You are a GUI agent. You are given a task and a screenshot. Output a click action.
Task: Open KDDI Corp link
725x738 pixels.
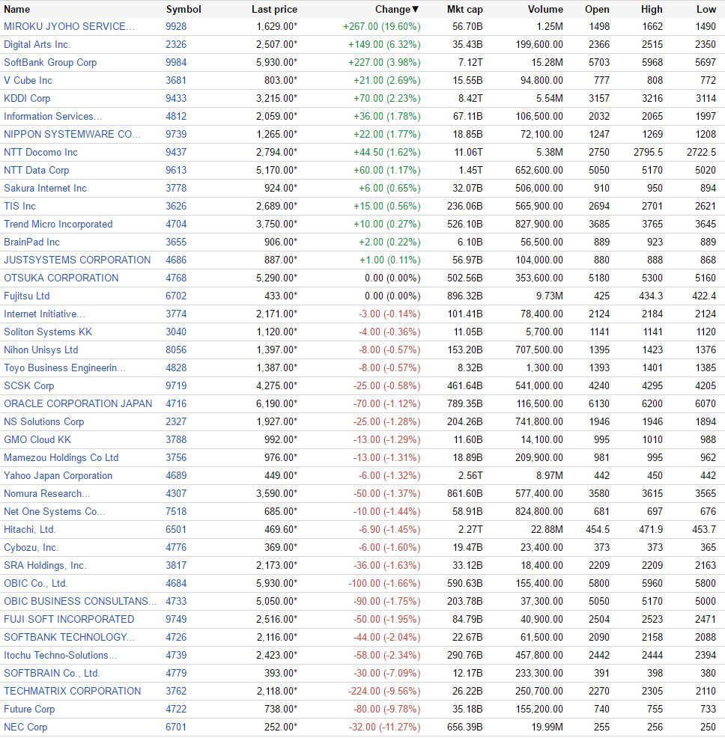27,98
